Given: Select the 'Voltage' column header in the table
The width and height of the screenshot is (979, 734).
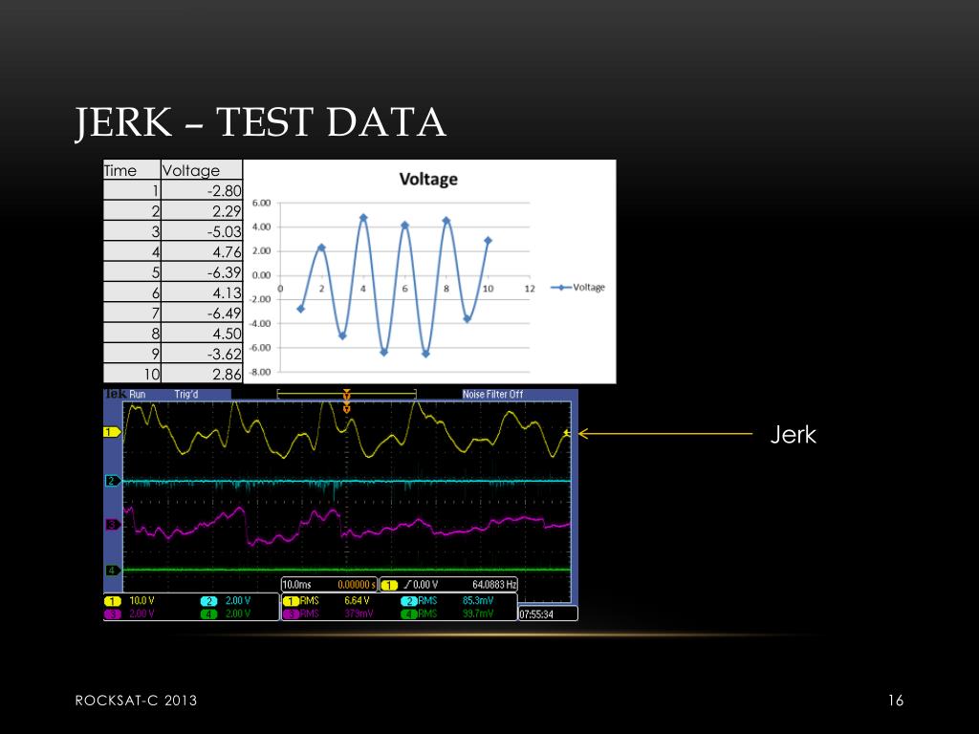Looking at the screenshot, I should click(x=202, y=170).
